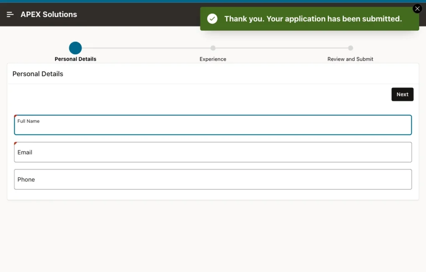Click the APEX Solutions app title
This screenshot has width=426, height=272.
tap(49, 15)
